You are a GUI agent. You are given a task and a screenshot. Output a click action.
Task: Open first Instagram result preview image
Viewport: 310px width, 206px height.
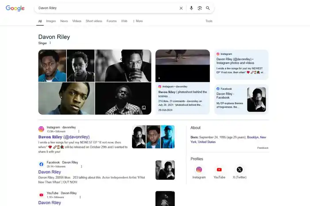(x=139, y=137)
